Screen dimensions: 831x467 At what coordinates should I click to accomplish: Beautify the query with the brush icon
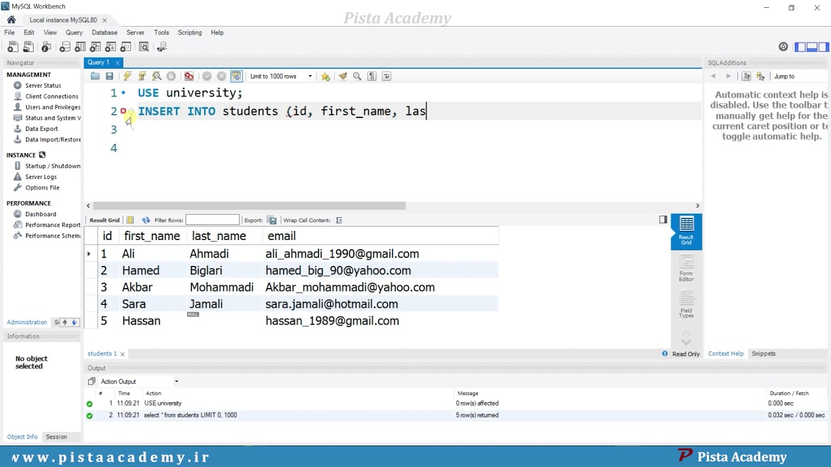coord(343,77)
